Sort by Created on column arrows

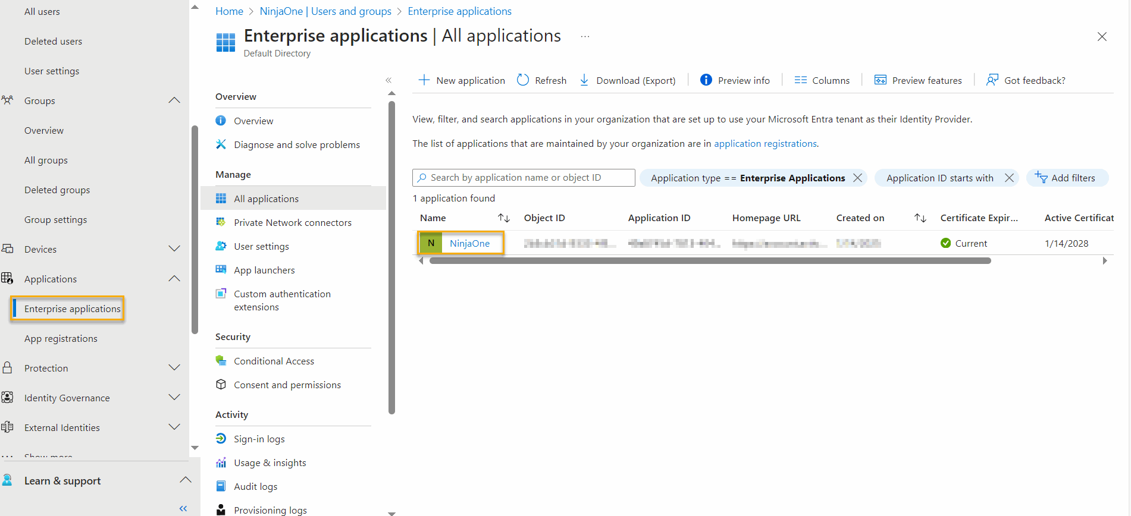click(920, 218)
